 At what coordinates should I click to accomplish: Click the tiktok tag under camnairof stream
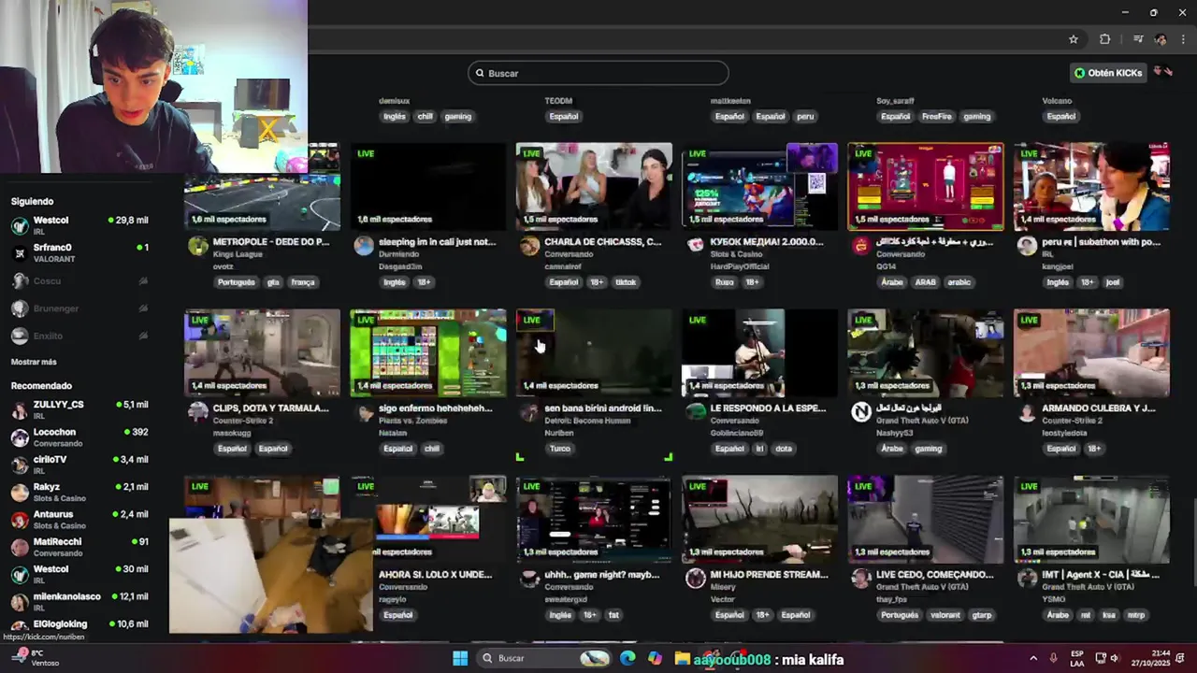coord(626,282)
